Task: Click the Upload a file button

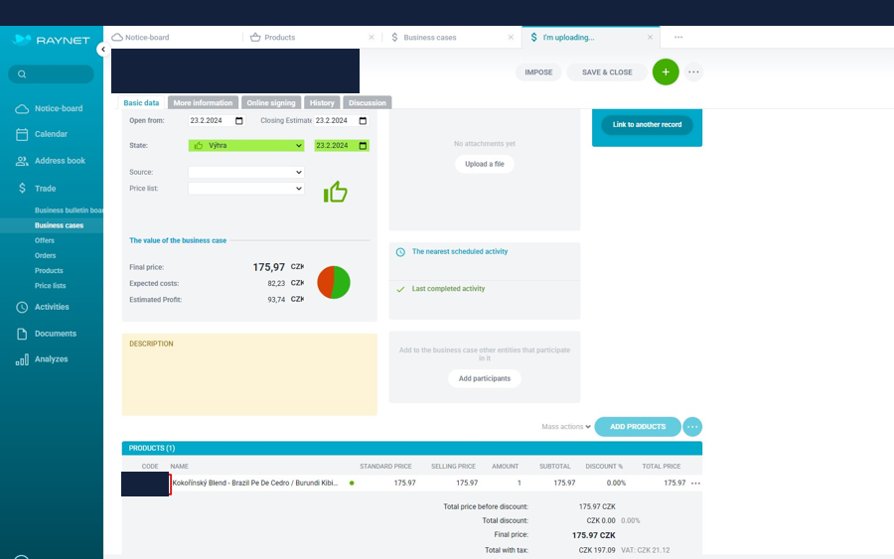Action: point(485,164)
